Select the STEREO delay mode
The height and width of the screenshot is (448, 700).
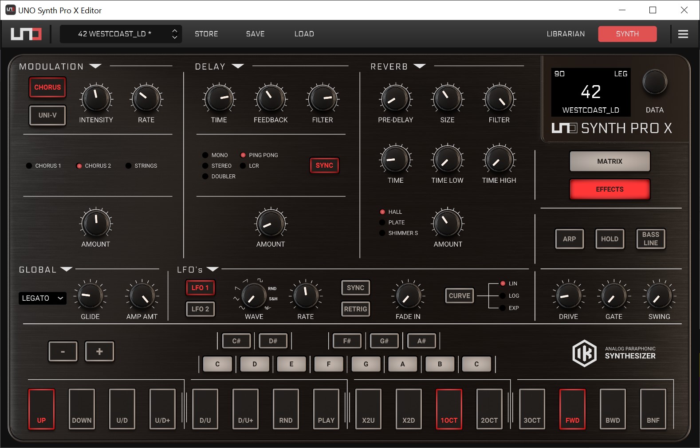pos(217,166)
